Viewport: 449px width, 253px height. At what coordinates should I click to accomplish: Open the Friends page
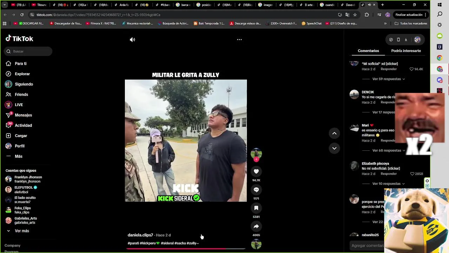coord(21,95)
